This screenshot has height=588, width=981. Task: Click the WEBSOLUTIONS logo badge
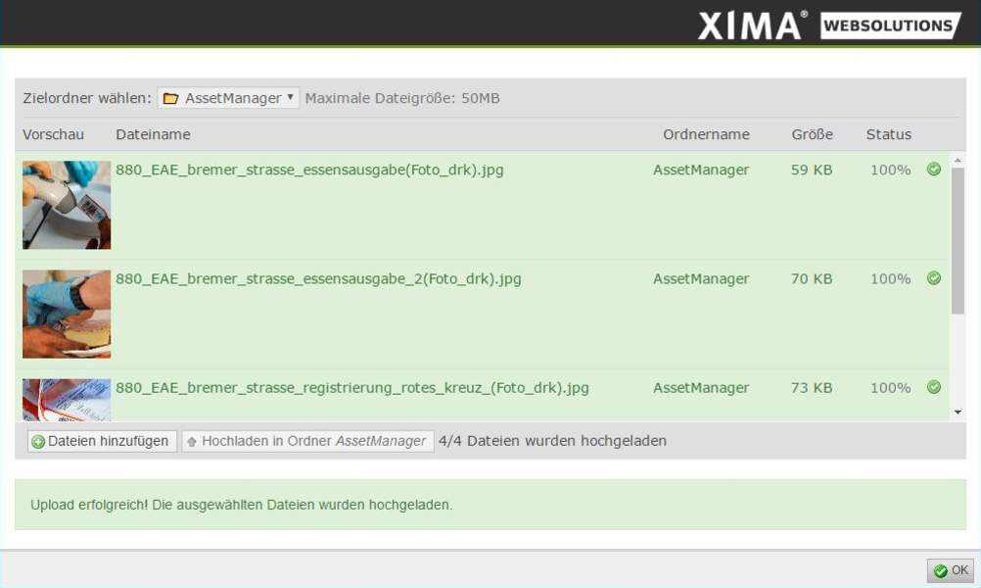pos(890,25)
